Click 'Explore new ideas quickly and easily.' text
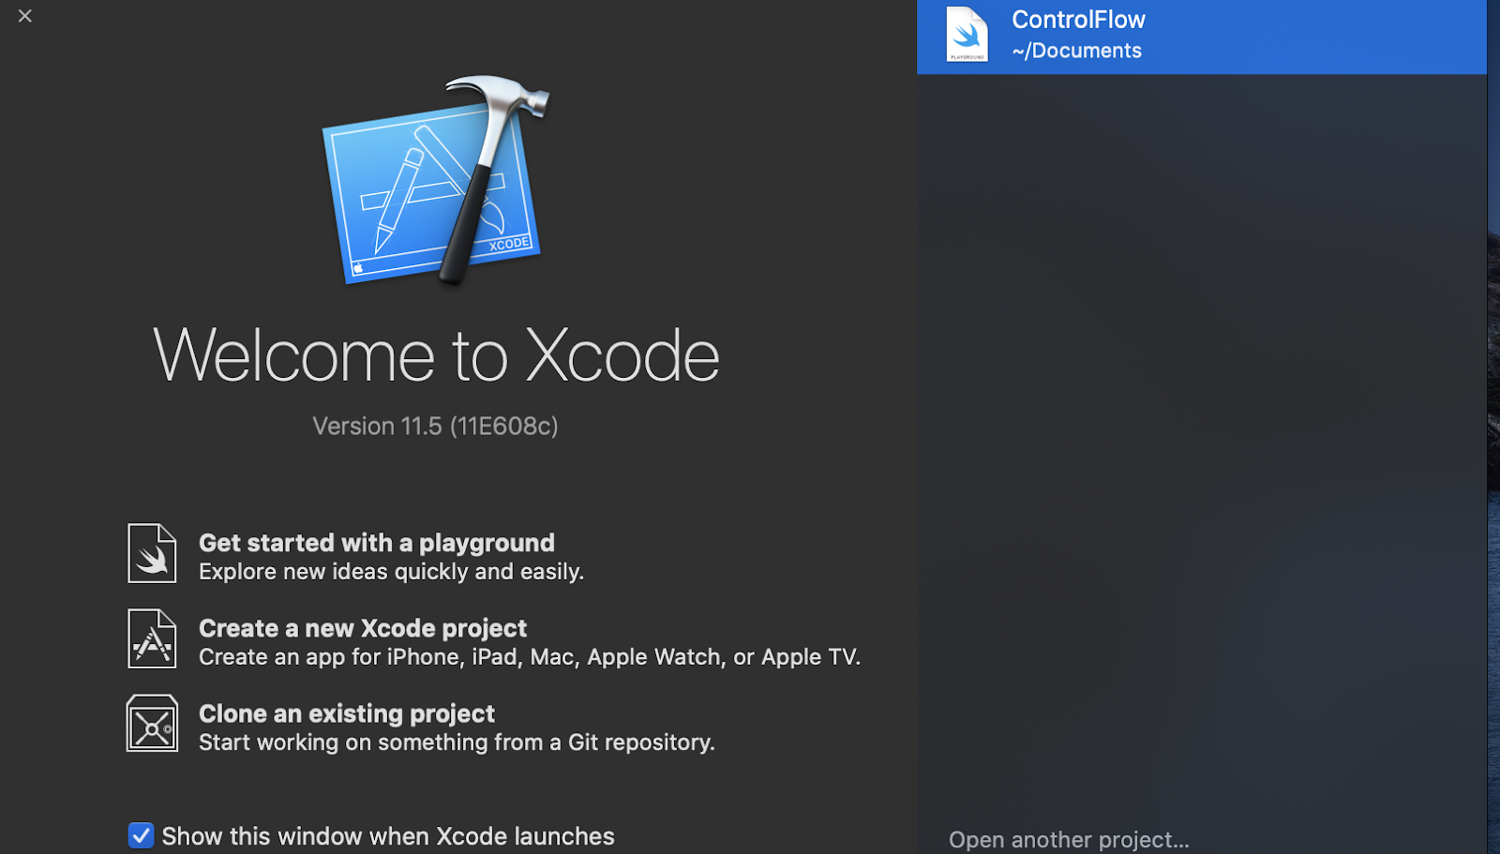Image resolution: width=1500 pixels, height=854 pixels. tap(391, 572)
